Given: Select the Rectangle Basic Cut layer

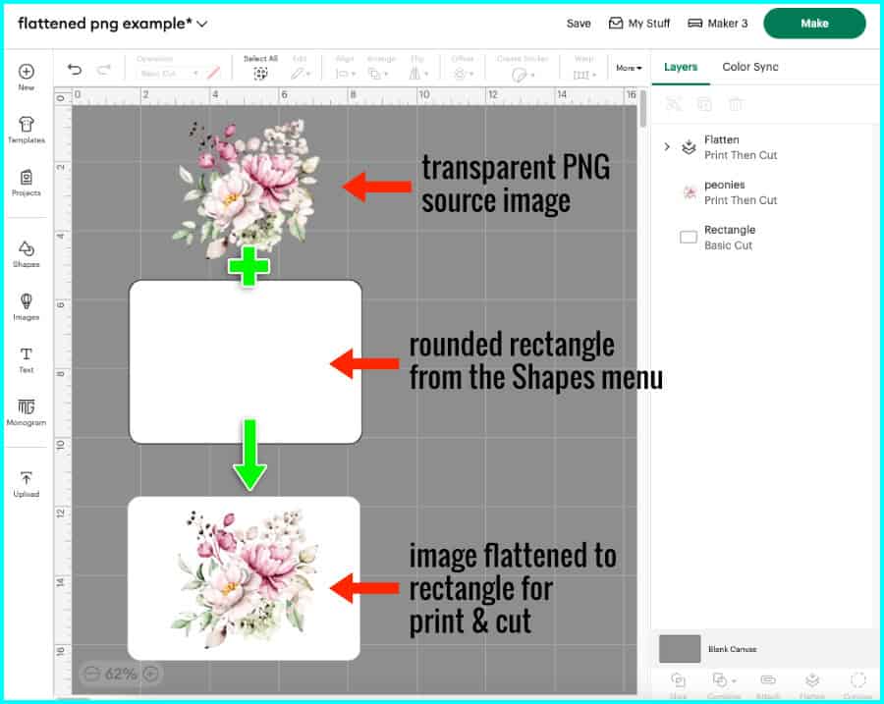Looking at the screenshot, I should 763,238.
